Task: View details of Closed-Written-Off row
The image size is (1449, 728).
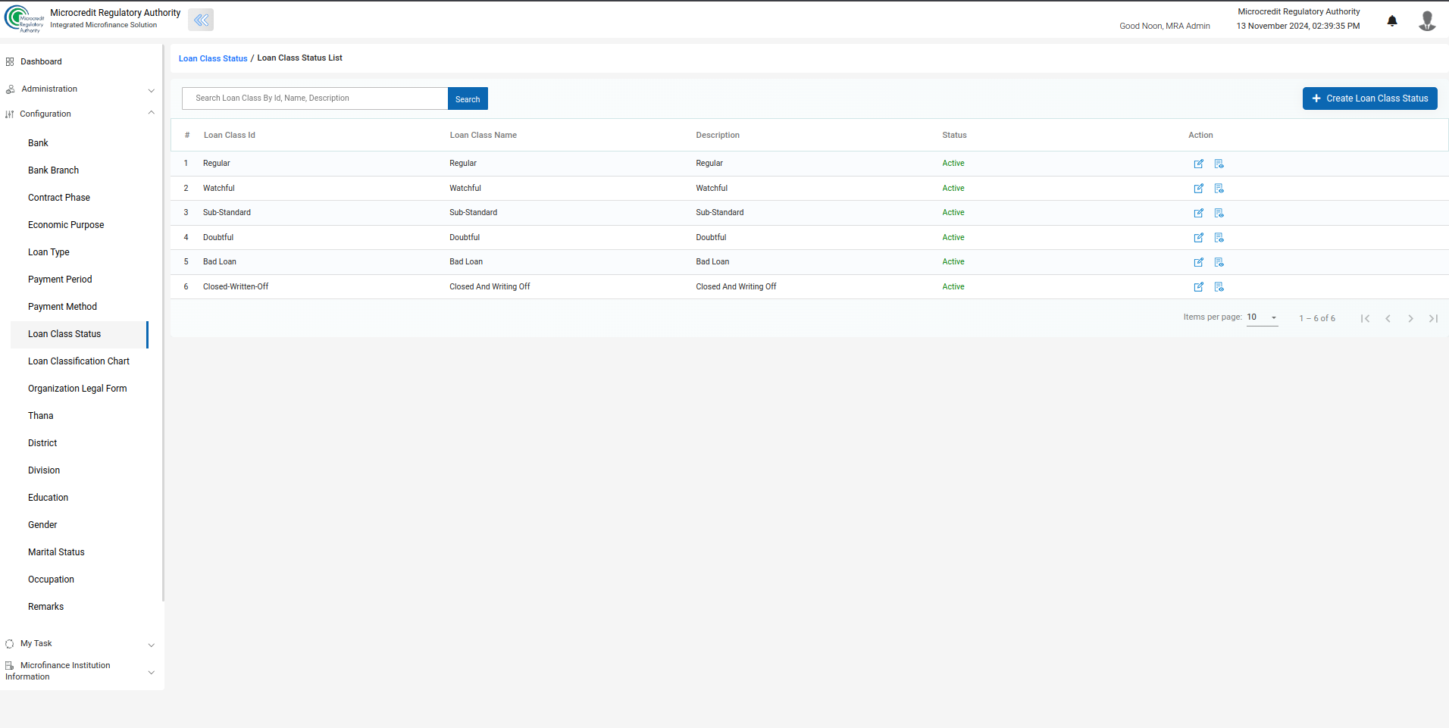Action: 1219,287
